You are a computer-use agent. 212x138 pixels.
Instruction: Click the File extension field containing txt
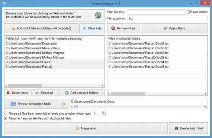(x=168, y=19)
